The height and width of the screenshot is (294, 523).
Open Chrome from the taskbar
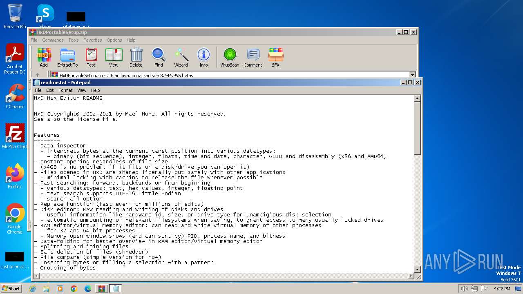point(74,289)
